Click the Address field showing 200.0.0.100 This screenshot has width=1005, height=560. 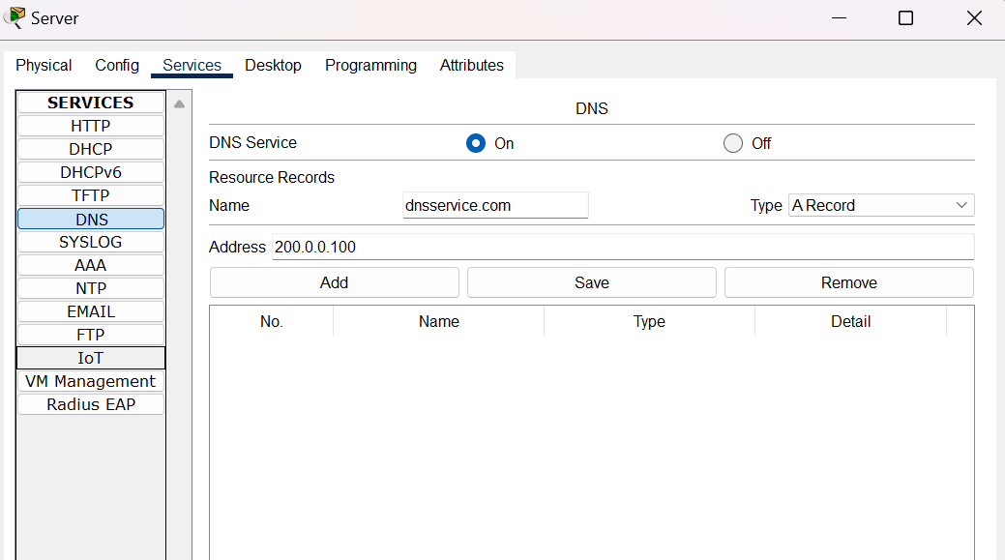click(622, 247)
